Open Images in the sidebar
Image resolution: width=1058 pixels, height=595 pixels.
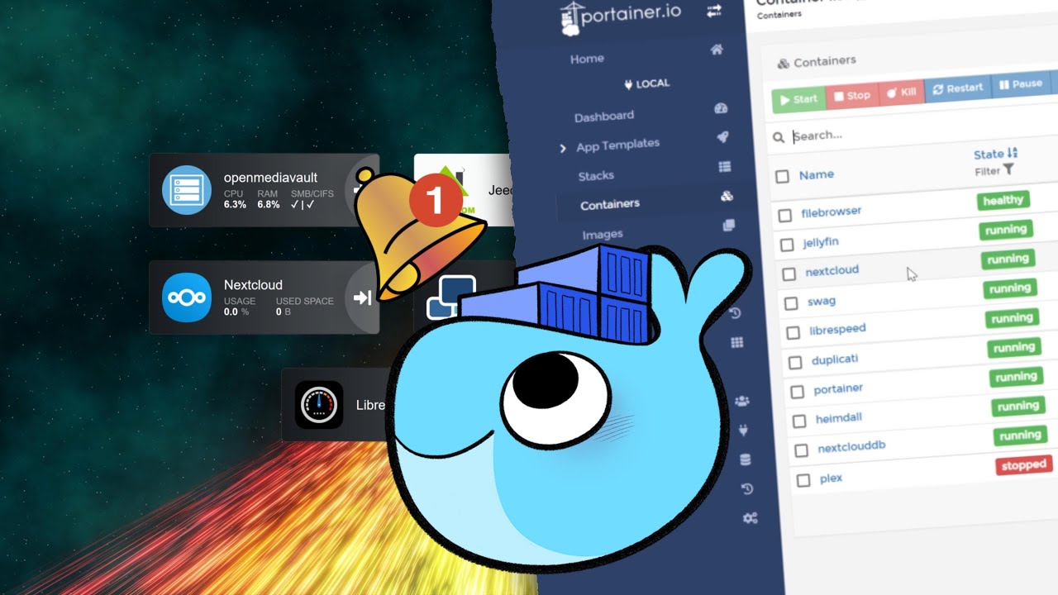tap(603, 235)
